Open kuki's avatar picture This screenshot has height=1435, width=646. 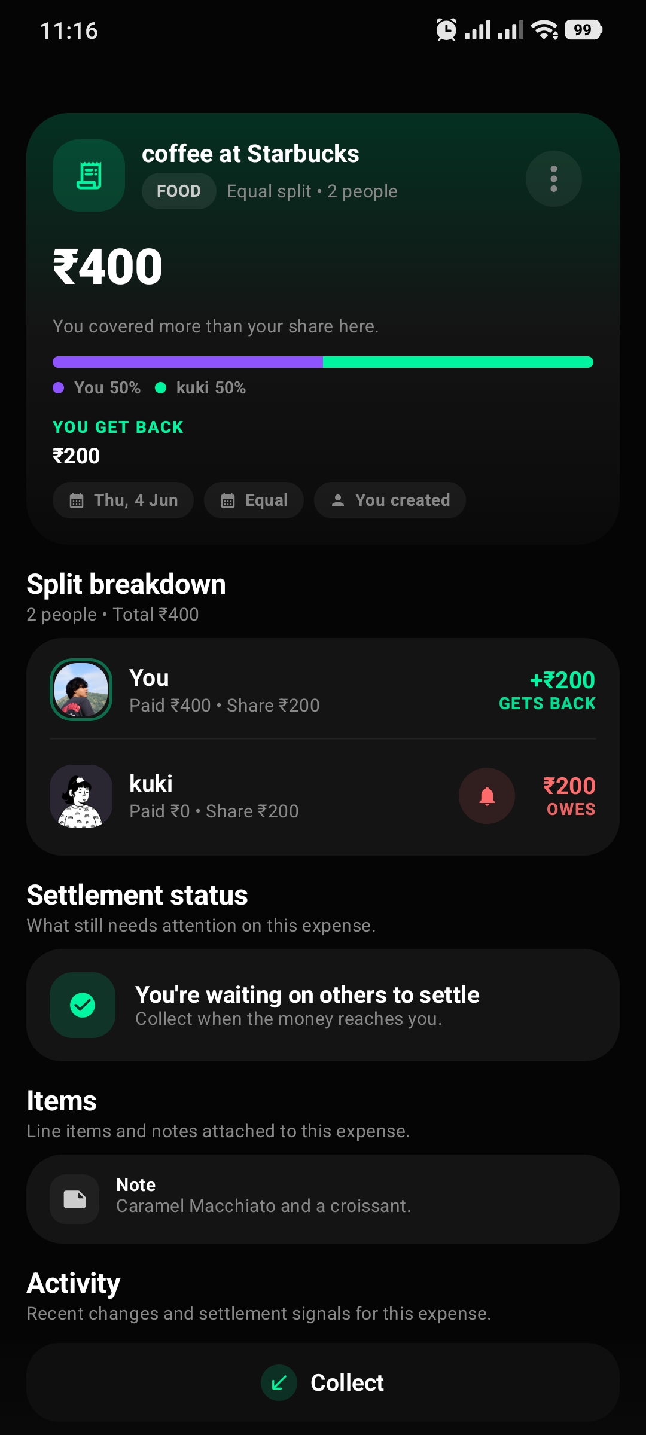click(x=81, y=796)
